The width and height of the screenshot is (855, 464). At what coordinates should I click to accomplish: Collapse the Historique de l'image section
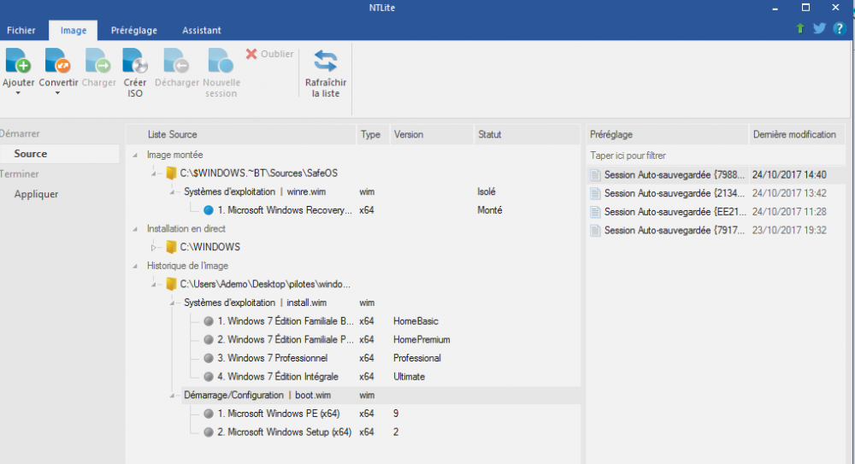(137, 266)
